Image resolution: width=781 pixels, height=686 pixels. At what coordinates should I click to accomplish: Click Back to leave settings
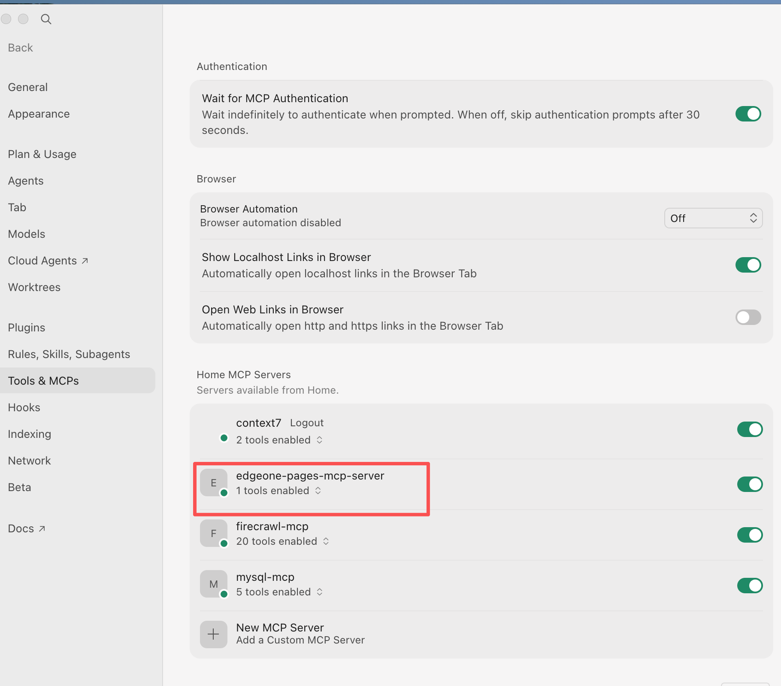(21, 48)
